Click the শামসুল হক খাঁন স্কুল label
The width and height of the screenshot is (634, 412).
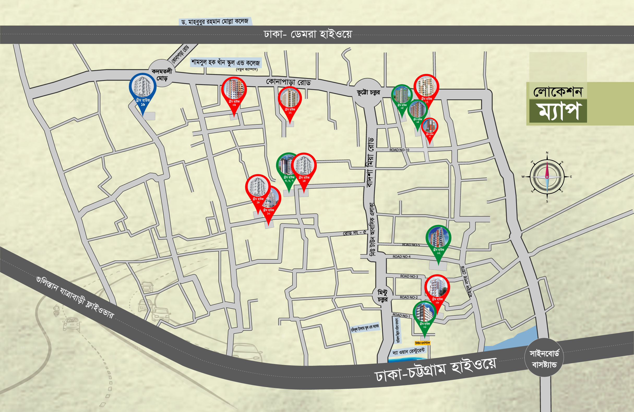click(x=225, y=63)
